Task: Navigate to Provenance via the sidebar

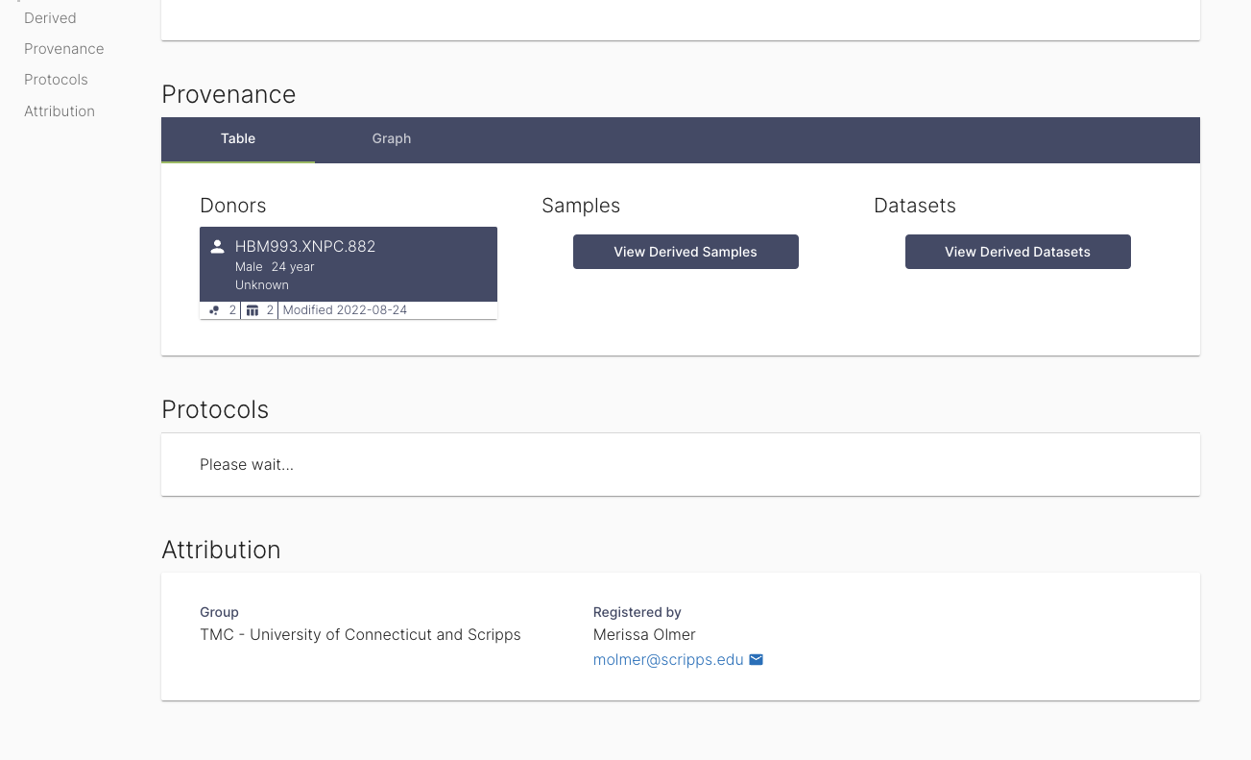Action: click(63, 48)
